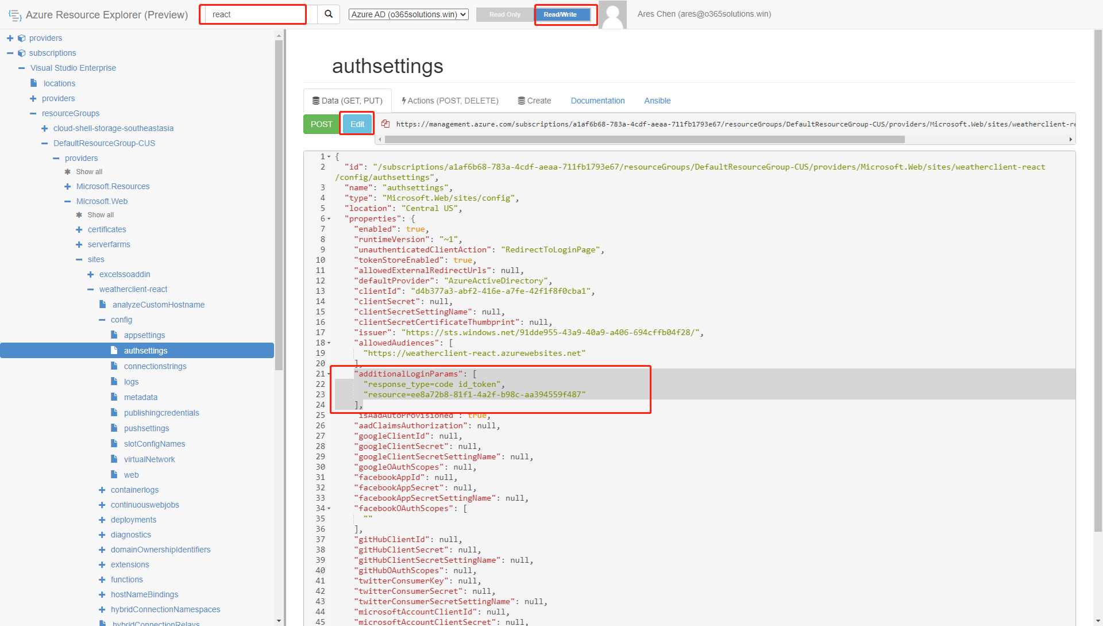Click the search box containing react
Image resolution: width=1103 pixels, height=626 pixels.
point(261,14)
